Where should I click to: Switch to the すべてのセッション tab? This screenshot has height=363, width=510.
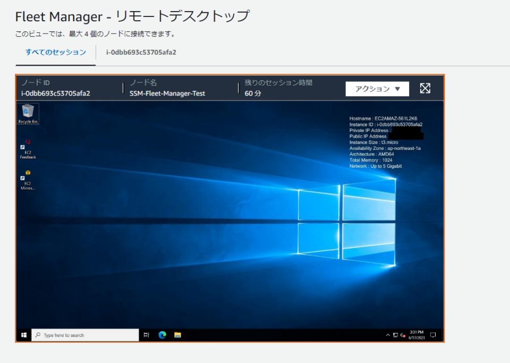coord(54,53)
